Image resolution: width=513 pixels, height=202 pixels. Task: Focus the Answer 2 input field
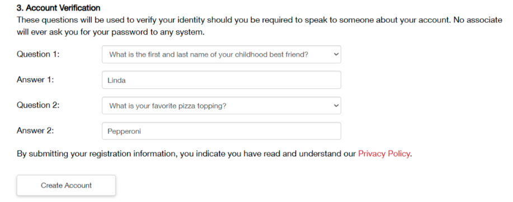point(221,131)
